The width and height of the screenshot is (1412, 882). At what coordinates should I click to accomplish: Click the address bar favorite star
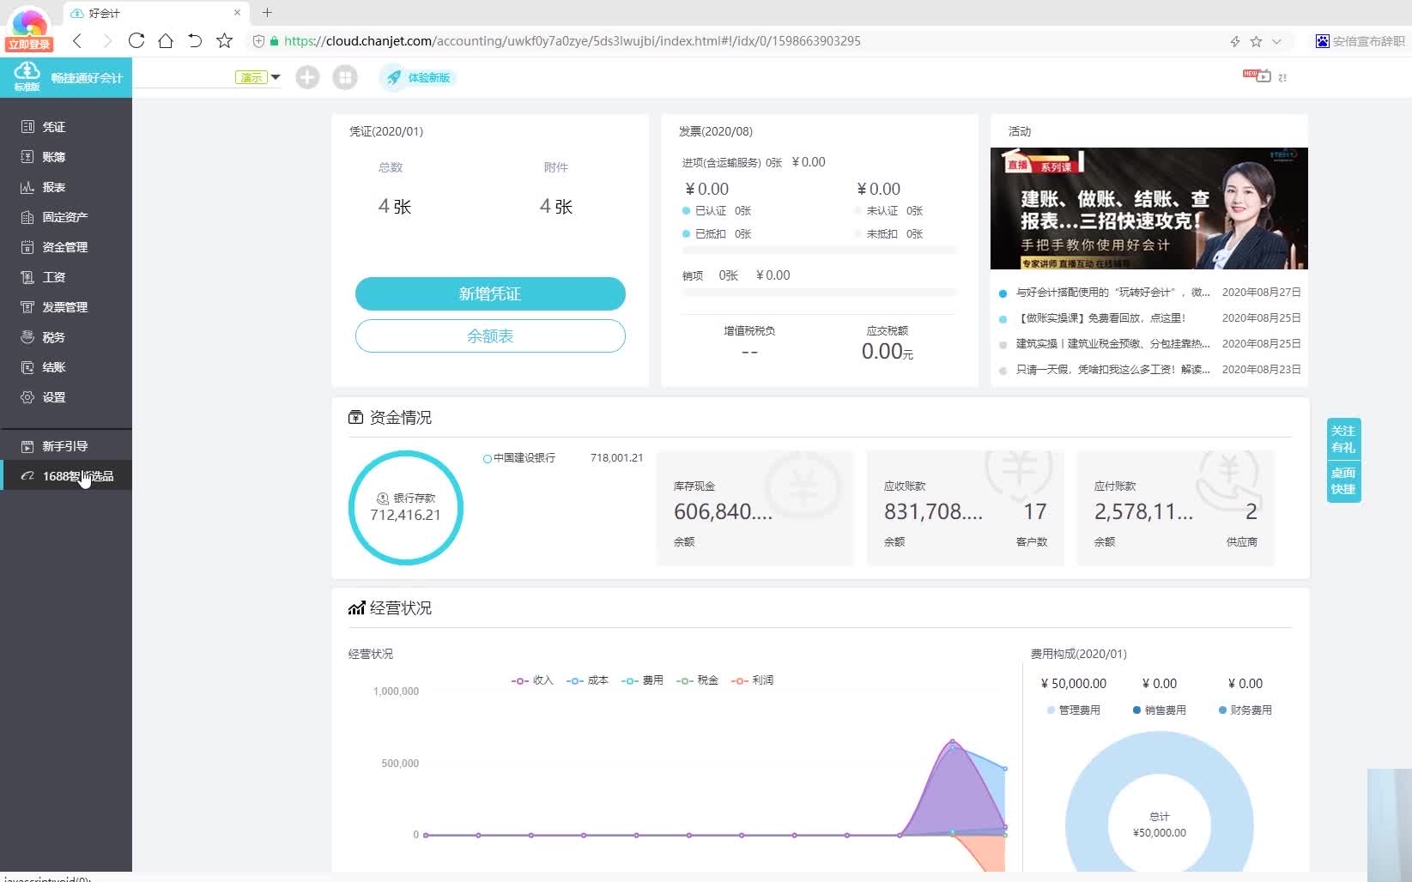point(1256,41)
